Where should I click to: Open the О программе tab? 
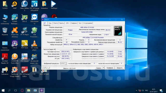(88, 23)
